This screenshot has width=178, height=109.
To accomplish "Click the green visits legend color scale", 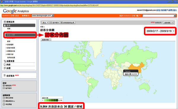I will point(51,100).
